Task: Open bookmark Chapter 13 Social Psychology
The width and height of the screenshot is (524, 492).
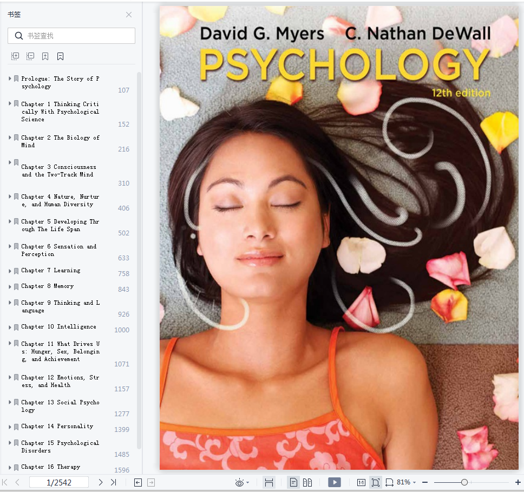Action: [x=61, y=406]
